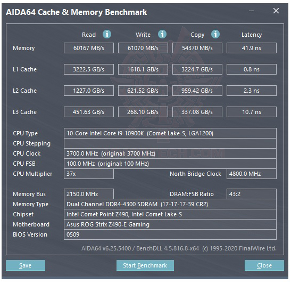Viewport: 291px width, 284px height.
Task: Click the Write column header label
Action: pyautogui.click(x=143, y=35)
